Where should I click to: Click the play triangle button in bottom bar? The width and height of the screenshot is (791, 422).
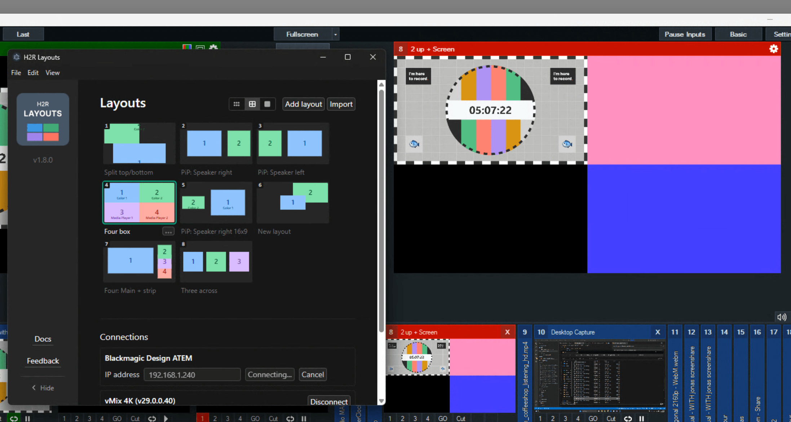pyautogui.click(x=166, y=418)
